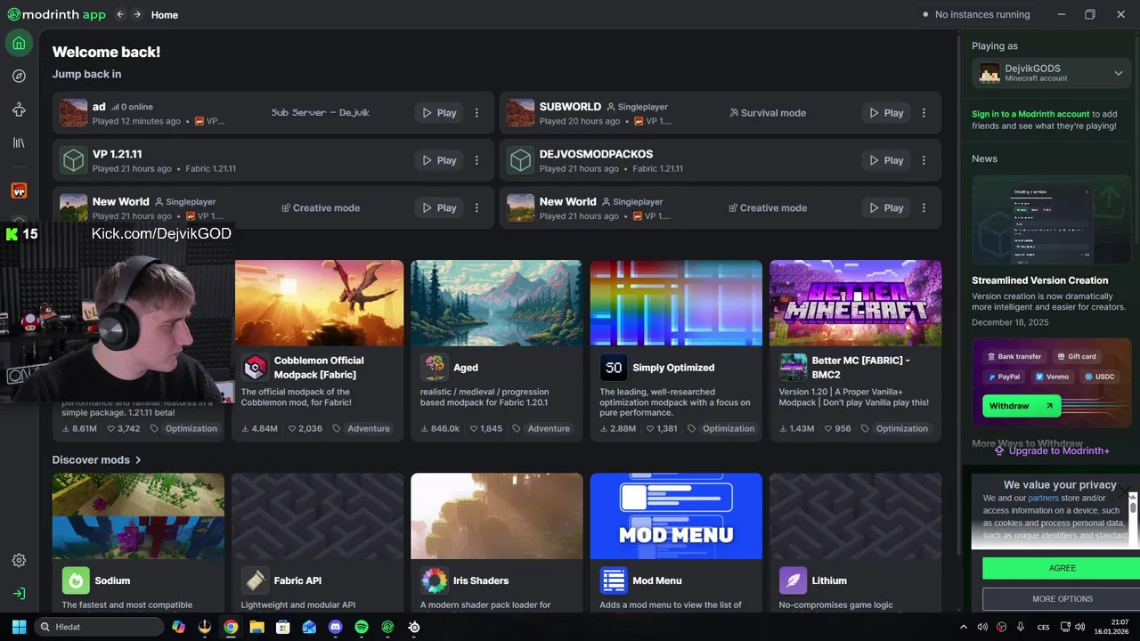The width and height of the screenshot is (1140, 641).
Task: Click the Withdraw button in news
Action: coord(1021,406)
